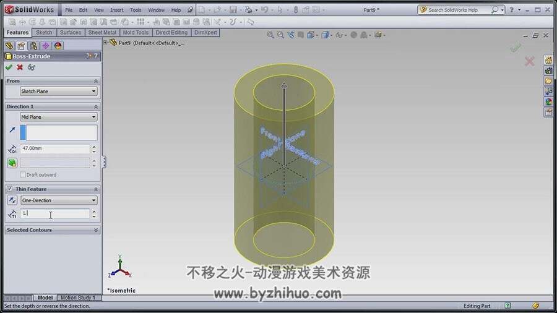Reverse direction arrow in Direction 1
The height and width of the screenshot is (313, 557).
12,130
